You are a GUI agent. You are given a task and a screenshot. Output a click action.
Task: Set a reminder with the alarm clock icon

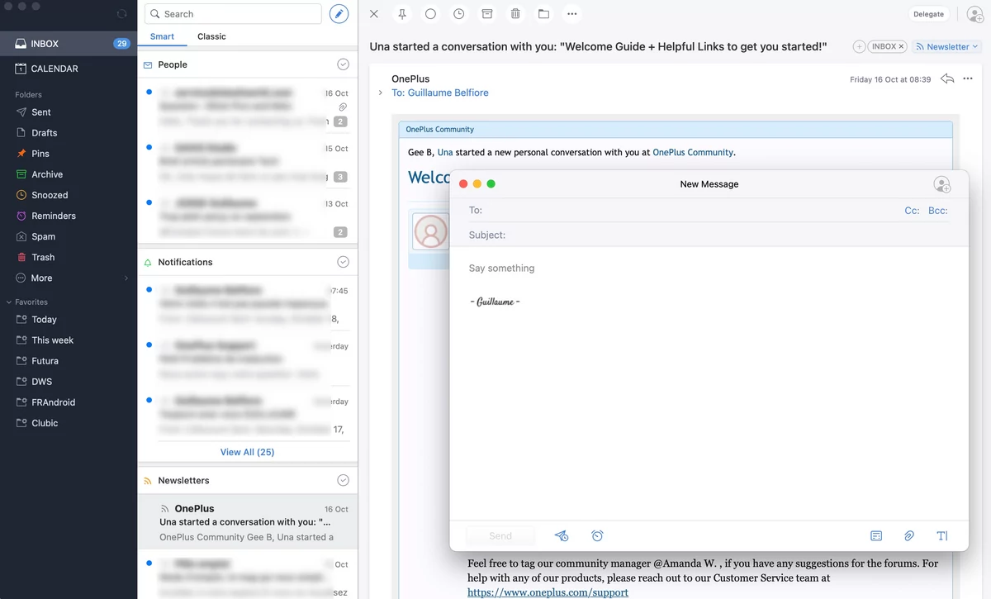coord(597,536)
